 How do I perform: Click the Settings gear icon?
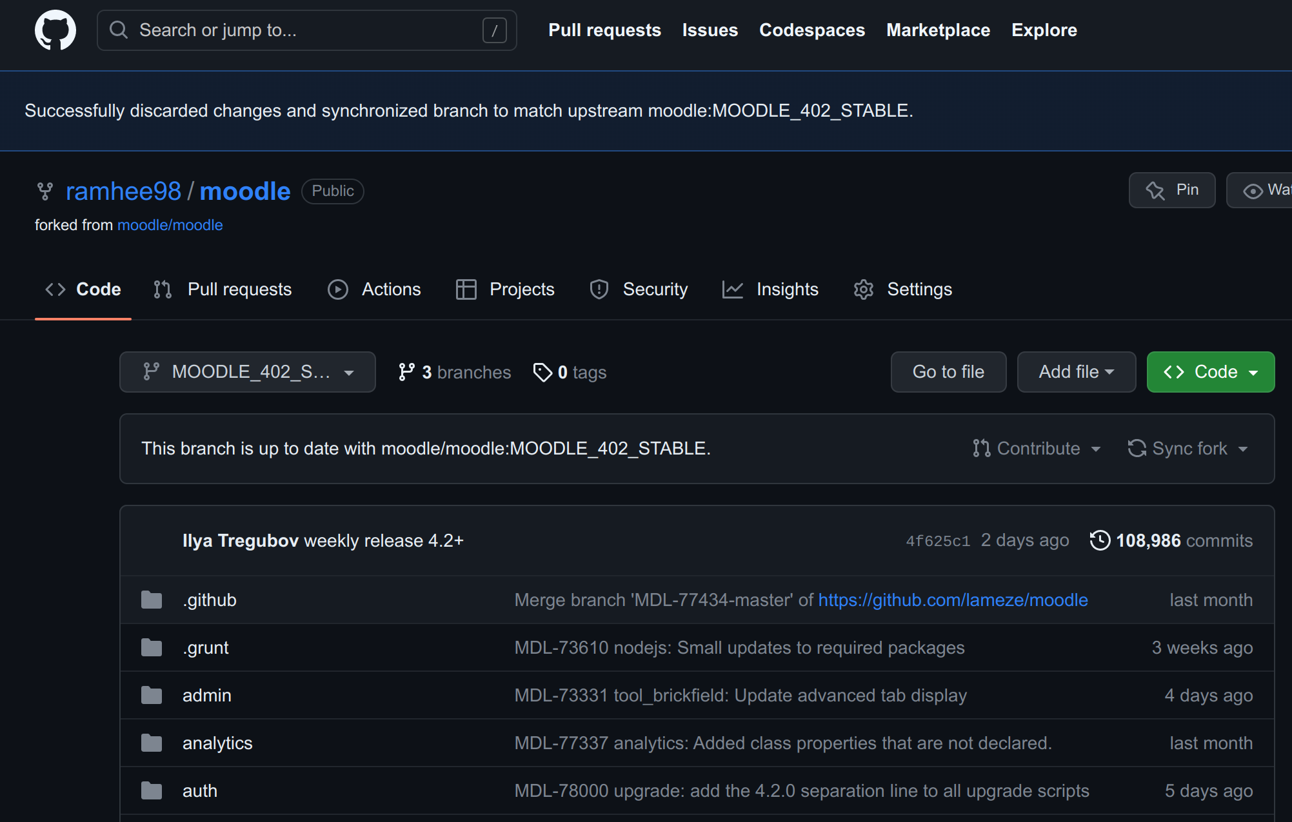[863, 289]
